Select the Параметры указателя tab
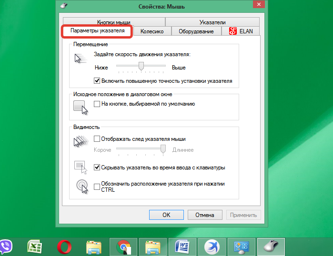The height and width of the screenshot is (256, 333). click(98, 31)
